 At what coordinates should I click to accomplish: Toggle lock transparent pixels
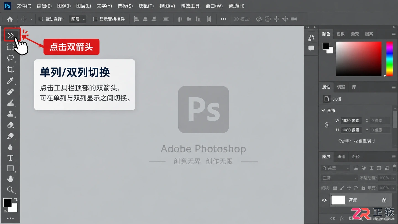point(335,188)
